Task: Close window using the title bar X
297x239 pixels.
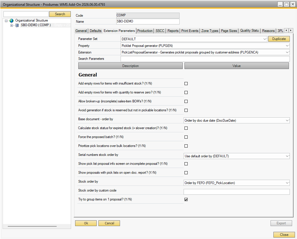Action: [x=293, y=4]
